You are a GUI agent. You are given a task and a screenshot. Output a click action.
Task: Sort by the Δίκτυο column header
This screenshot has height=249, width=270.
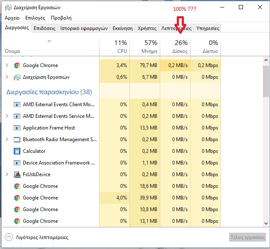point(206,47)
